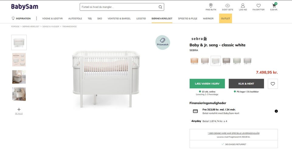Image resolution: width=292 pixels, height=150 pixels.
Task: Open Favoritter heart icon in header
Action: (x=259, y=5)
